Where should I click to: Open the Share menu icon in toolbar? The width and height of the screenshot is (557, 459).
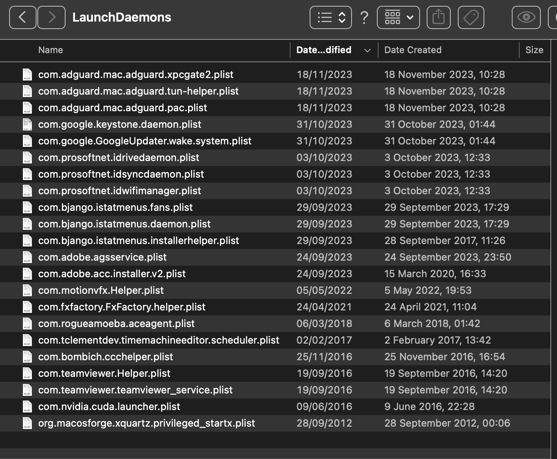click(439, 17)
